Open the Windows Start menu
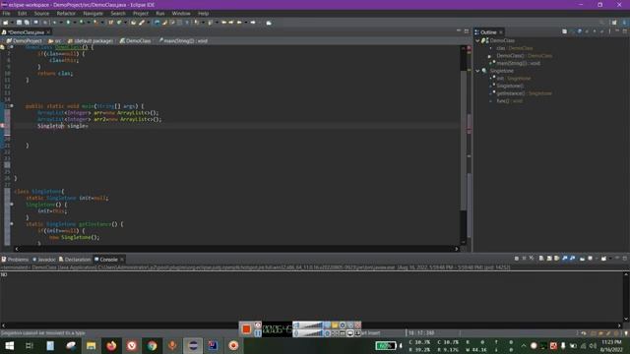This screenshot has height=354, width=630. (x=9, y=345)
